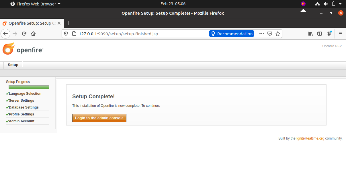Expand the Firefox Web Browser app menu
Viewport: 346px width, 170px height.
click(35, 4)
